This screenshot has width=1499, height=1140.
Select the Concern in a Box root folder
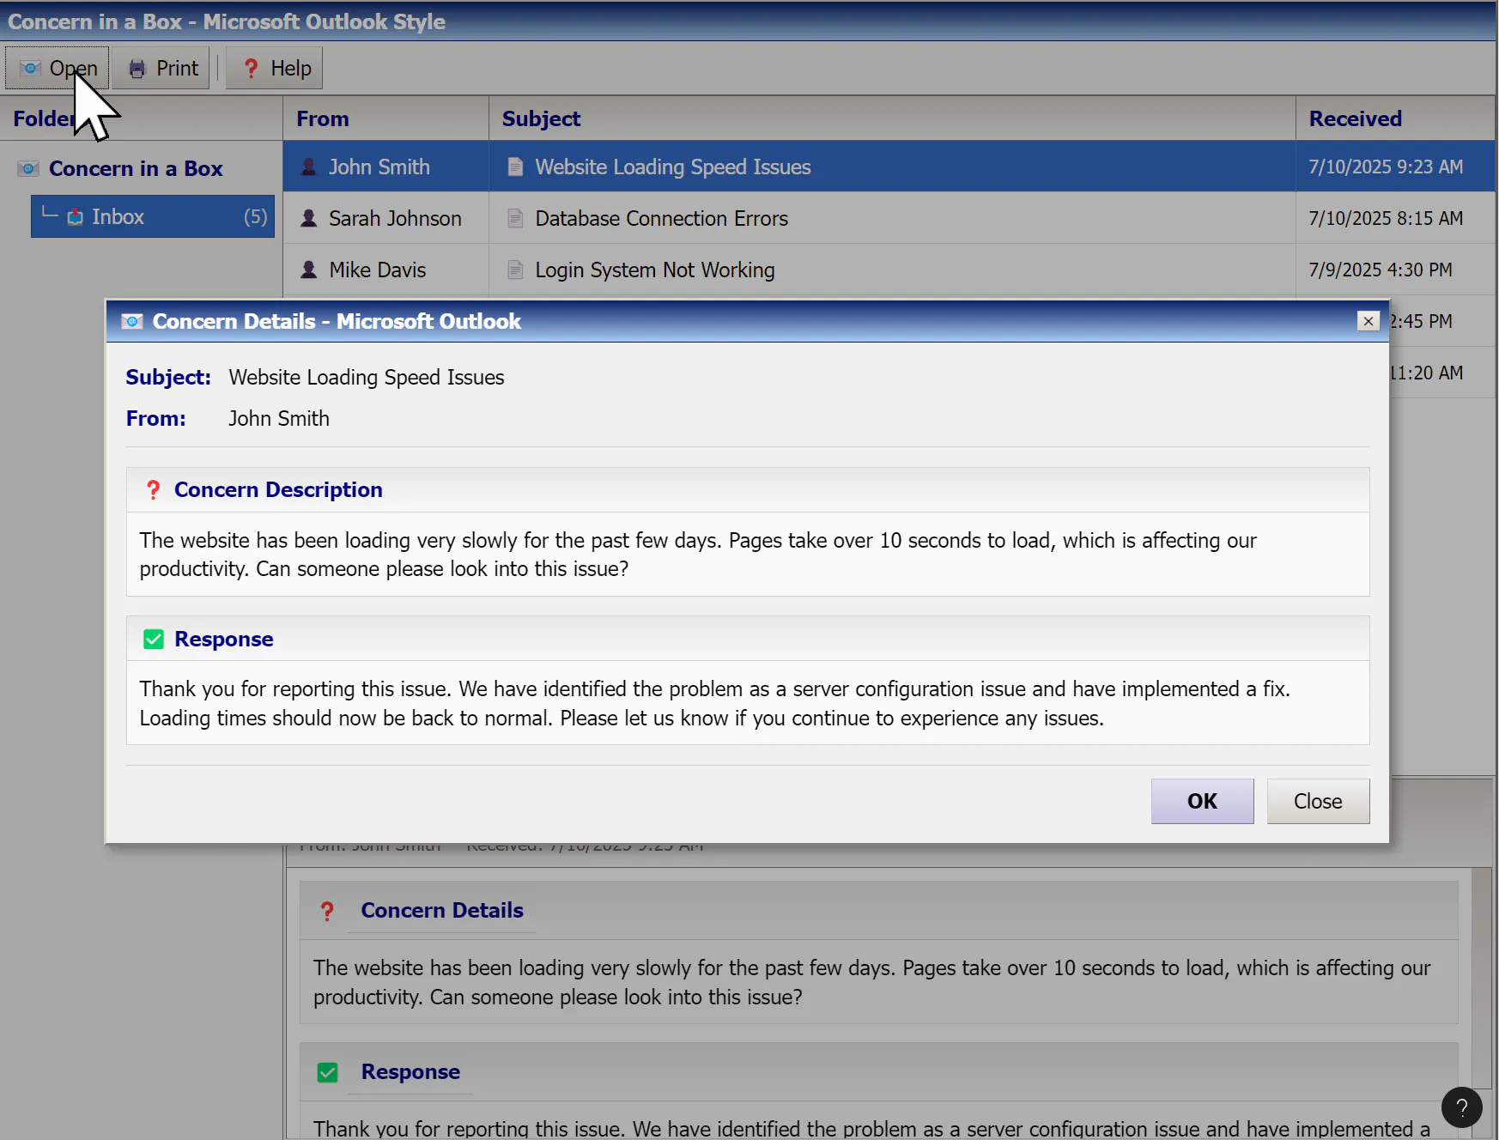[136, 168]
